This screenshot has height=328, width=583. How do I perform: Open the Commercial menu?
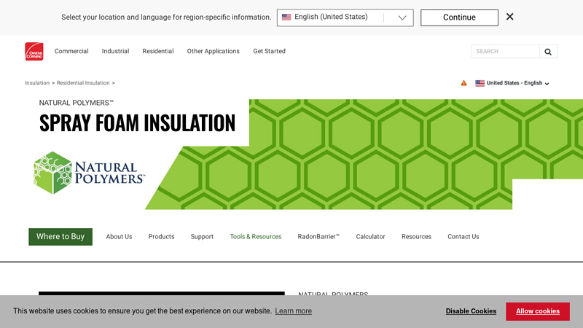pos(71,51)
